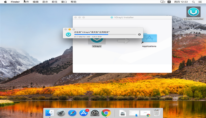This screenshot has width=206, height=118.
Task: Open the Trash in the Dock
Action: [x=157, y=113]
